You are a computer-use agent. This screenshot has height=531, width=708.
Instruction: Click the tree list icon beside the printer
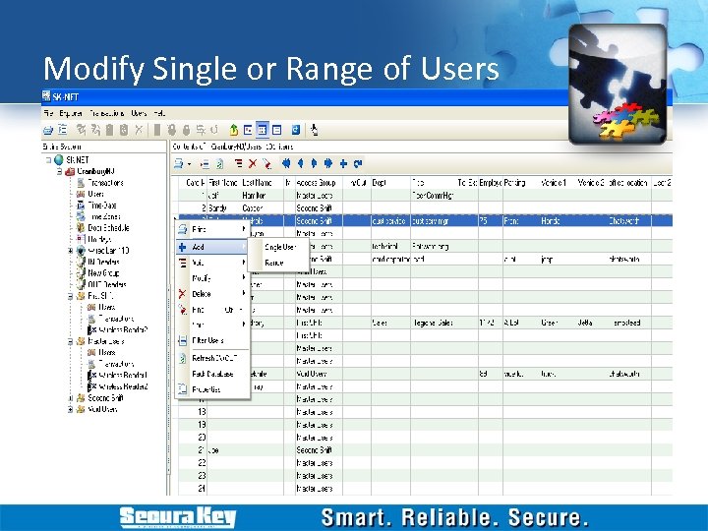[x=62, y=130]
